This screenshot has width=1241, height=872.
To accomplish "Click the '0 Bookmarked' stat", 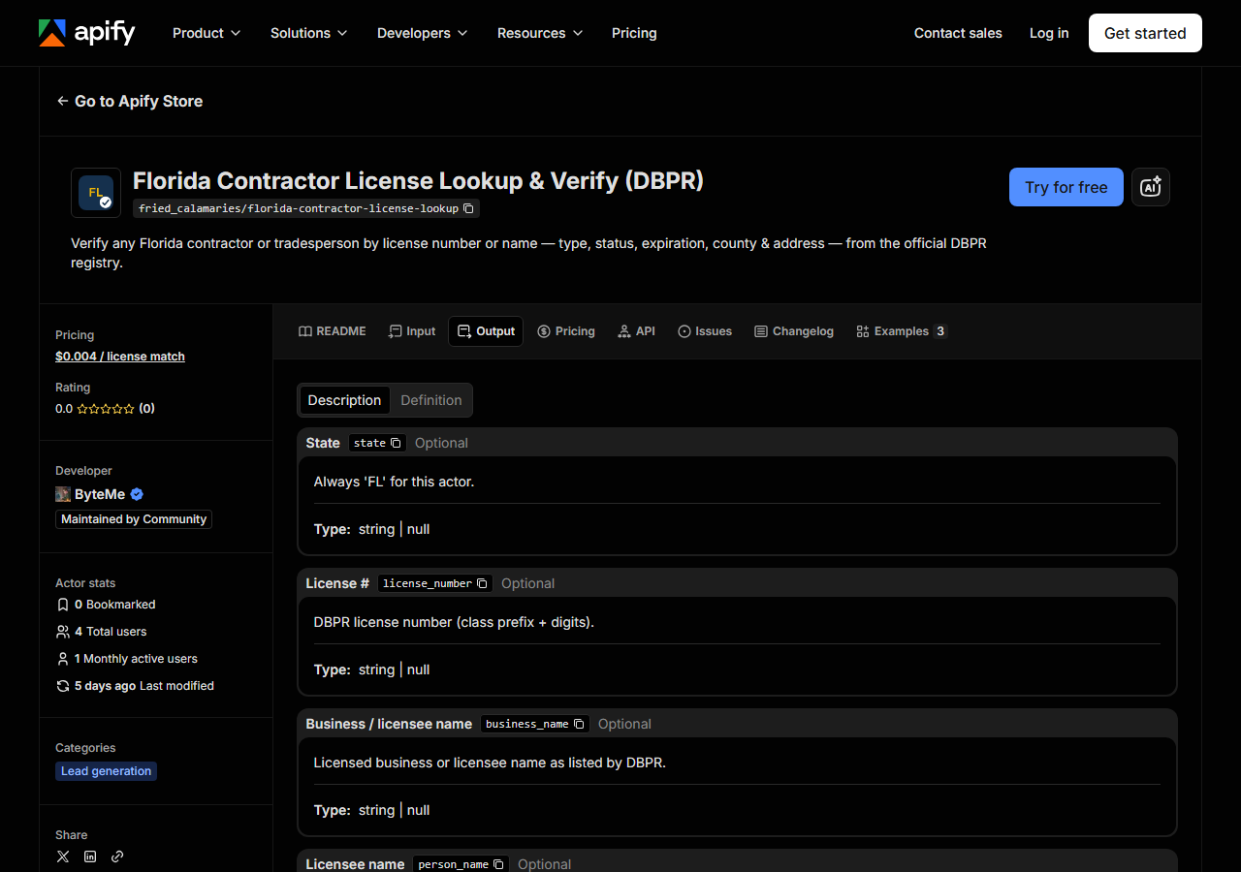I will [x=106, y=605].
